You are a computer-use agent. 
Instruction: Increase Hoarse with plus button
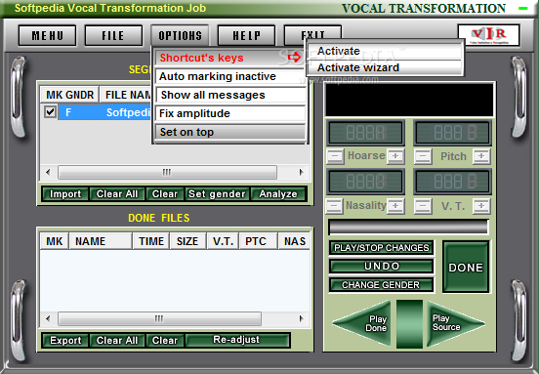click(395, 156)
